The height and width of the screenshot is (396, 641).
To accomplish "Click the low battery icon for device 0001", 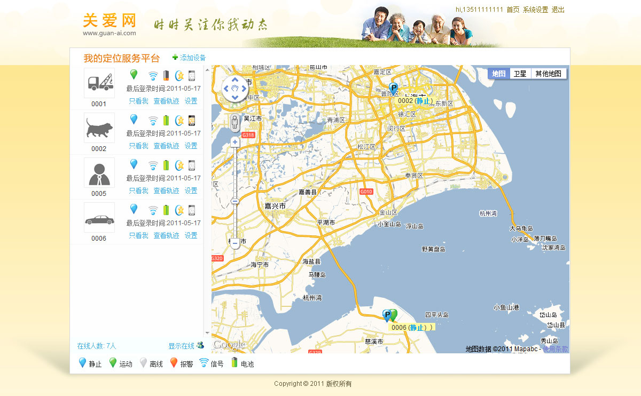I will (166, 76).
